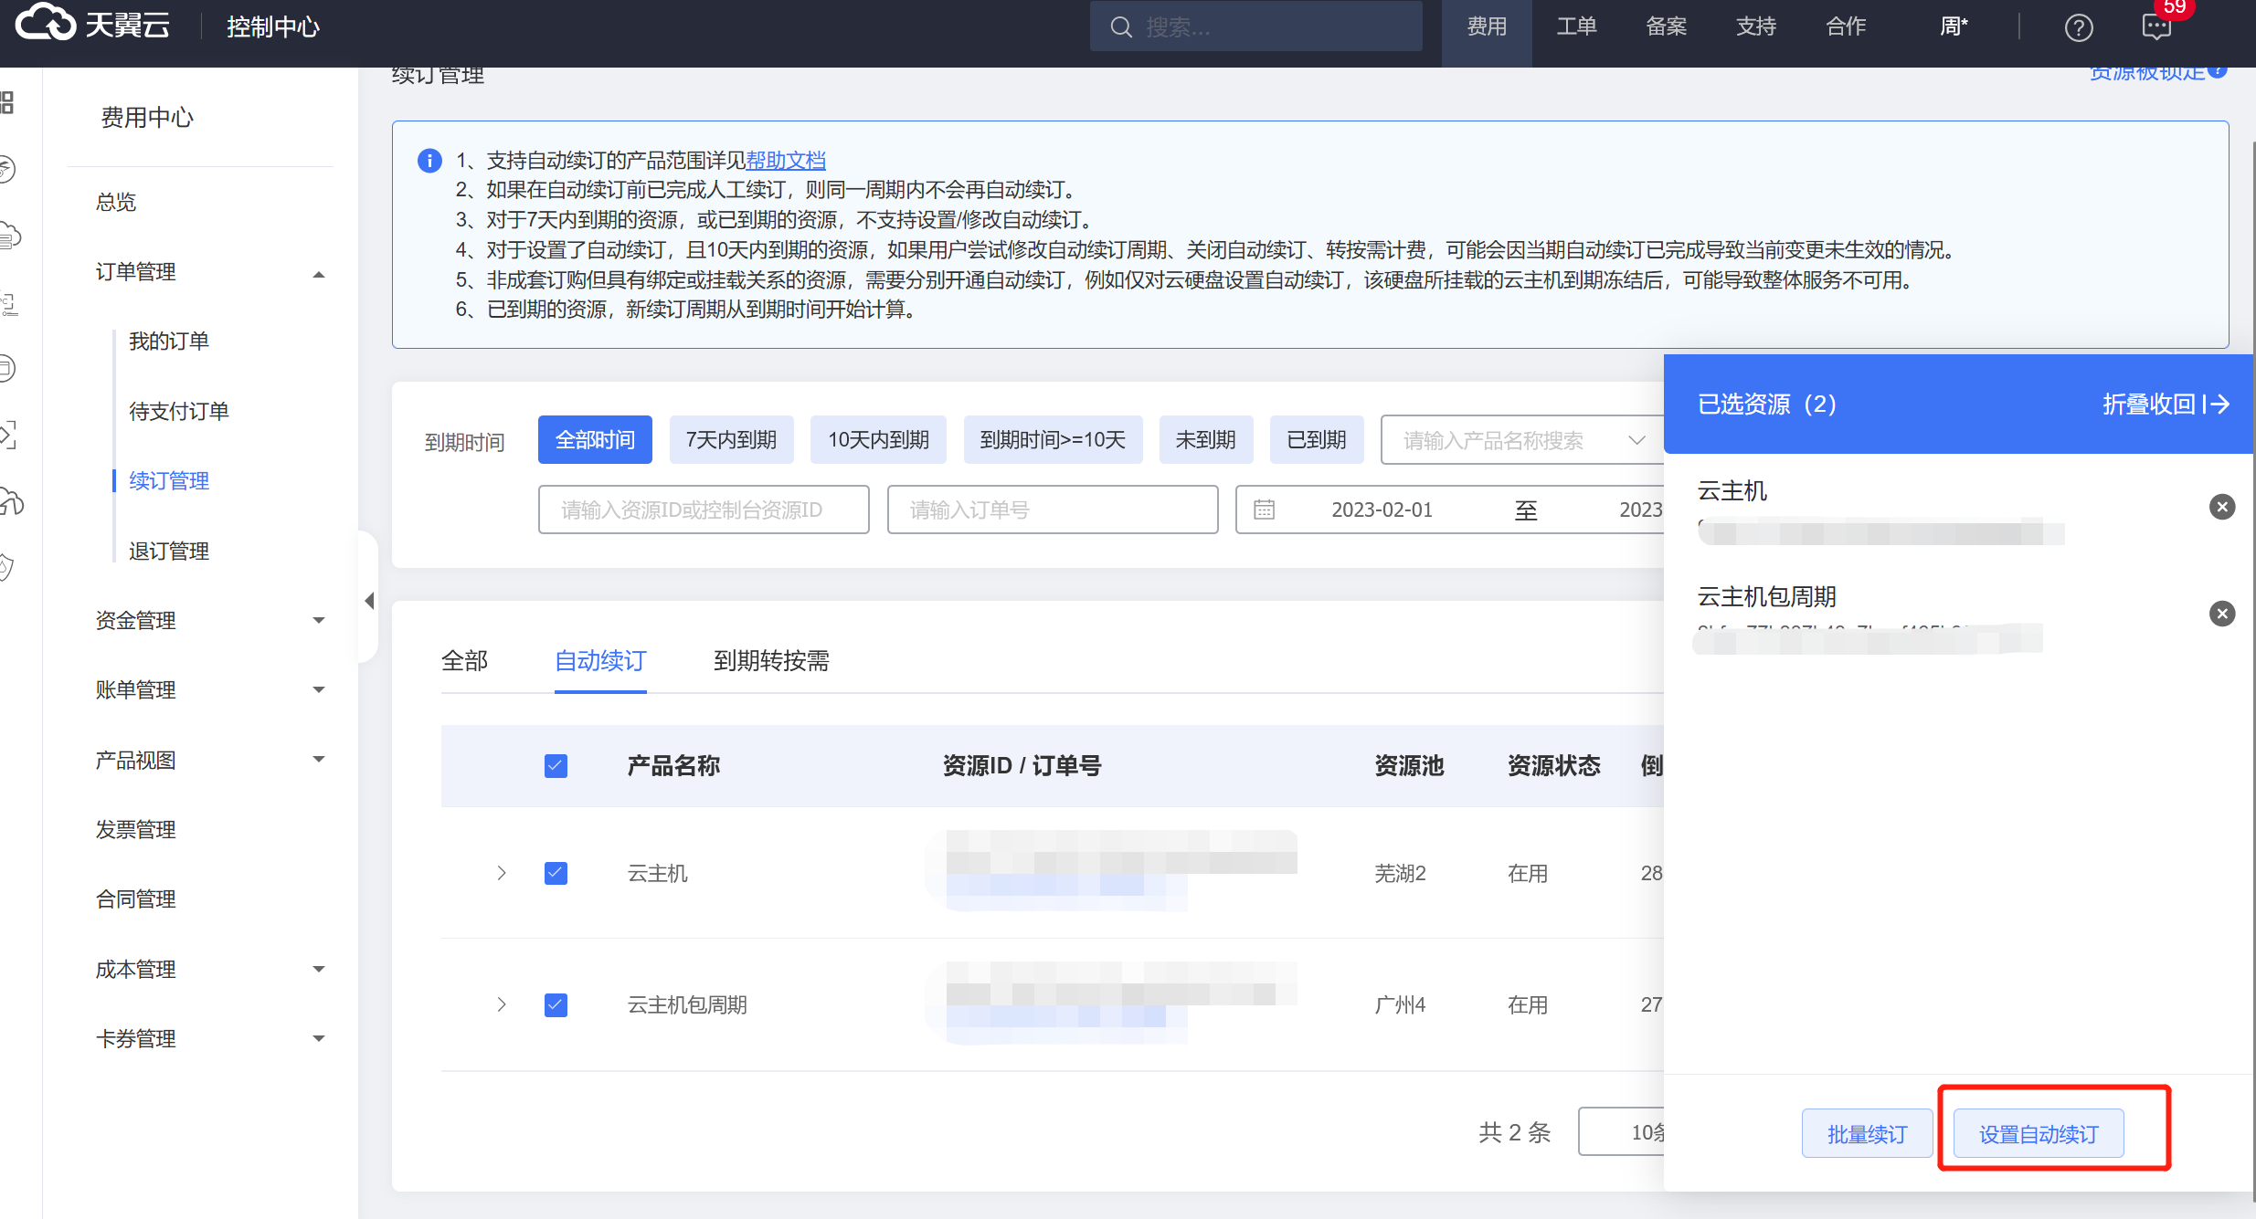This screenshot has height=1219, width=2256.
Task: Uncheck the 云主机包周期 row checkbox
Action: point(556,1004)
